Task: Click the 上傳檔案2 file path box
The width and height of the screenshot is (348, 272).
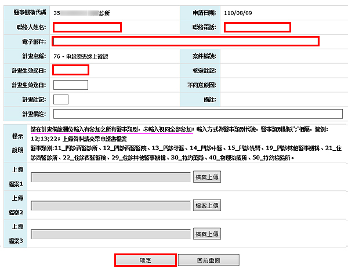Action: (x=110, y=205)
